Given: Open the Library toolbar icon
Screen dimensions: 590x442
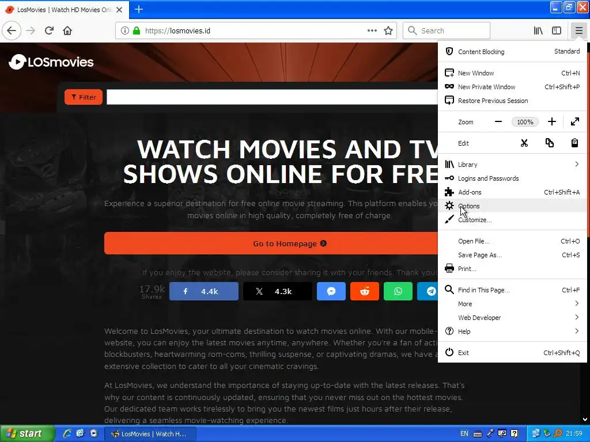Looking at the screenshot, I should point(538,31).
